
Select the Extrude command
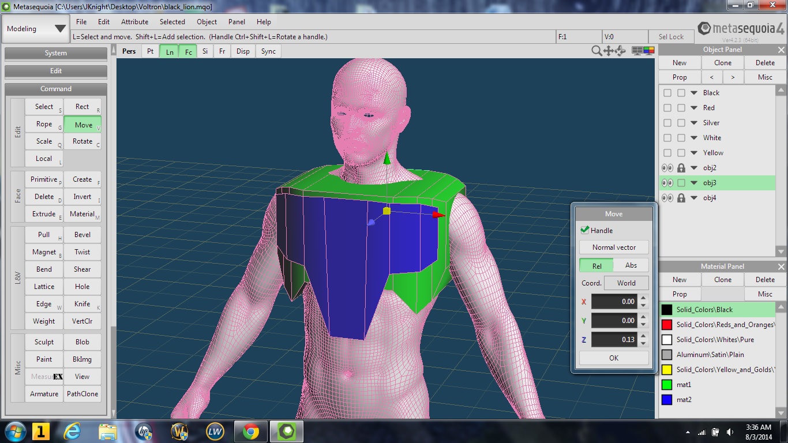(44, 214)
